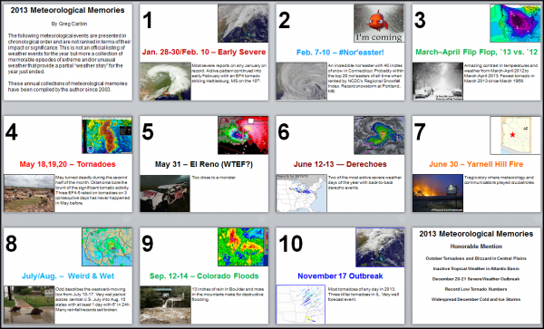Click the Boulder flood waterfall photo
544x329 pixels.
tap(165, 305)
